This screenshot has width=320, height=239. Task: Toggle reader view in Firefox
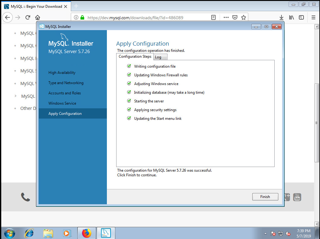(x=213, y=17)
